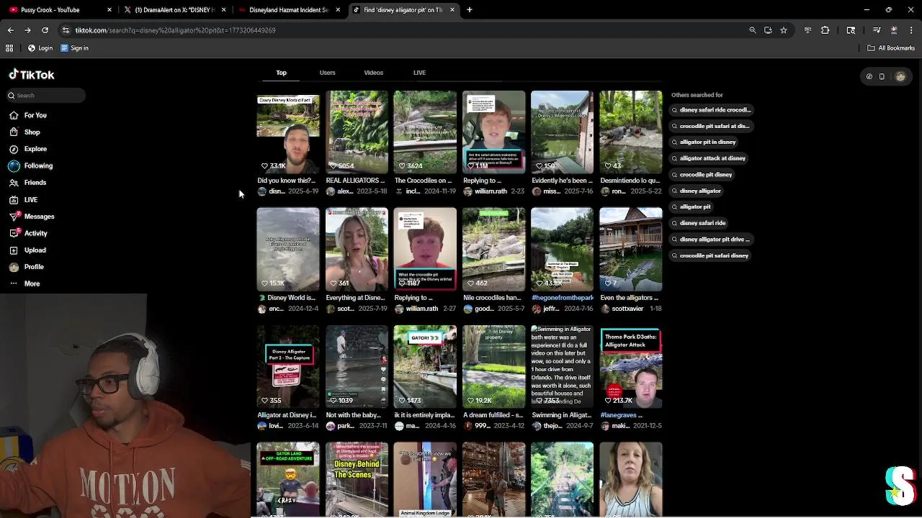Open 'A dream fulfilled' video thumbnail
922x518 pixels.
coord(494,367)
